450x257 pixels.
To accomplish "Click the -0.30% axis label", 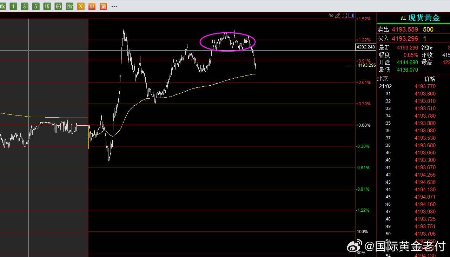I will (x=363, y=146).
